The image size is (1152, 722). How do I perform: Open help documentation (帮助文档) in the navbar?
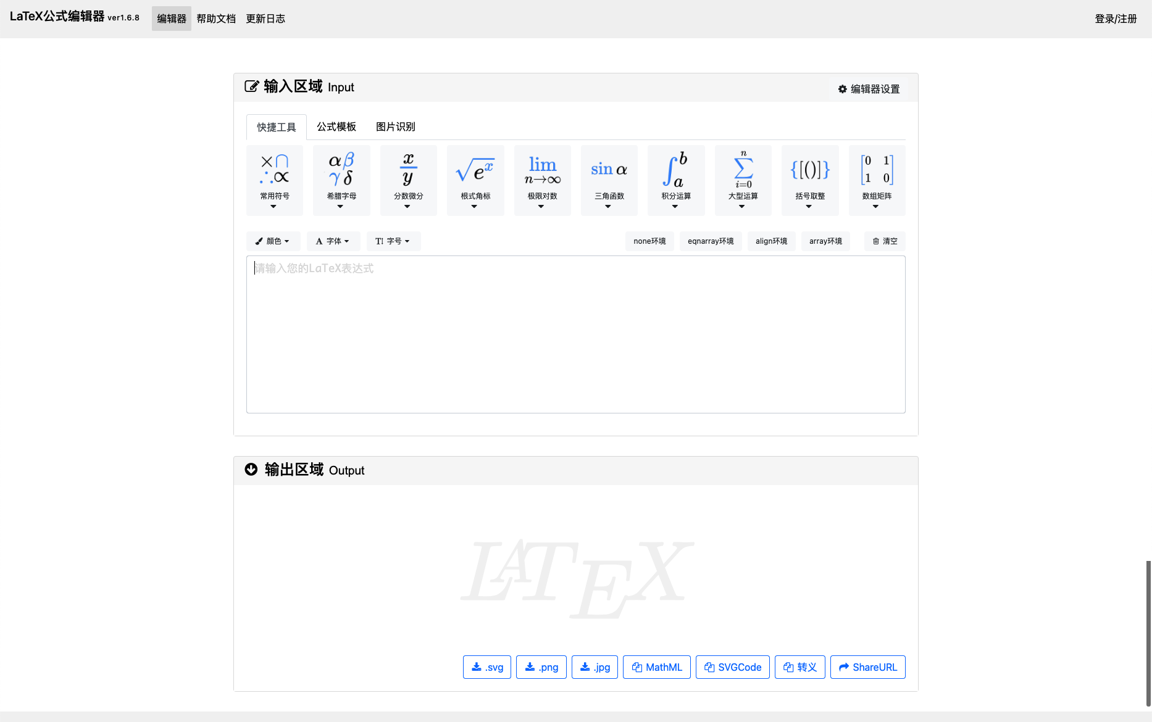coord(216,19)
